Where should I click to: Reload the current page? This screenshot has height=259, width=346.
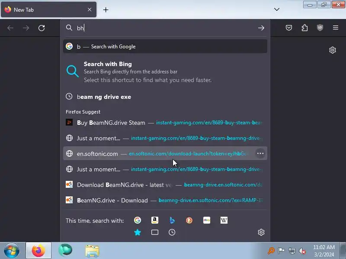click(x=42, y=28)
